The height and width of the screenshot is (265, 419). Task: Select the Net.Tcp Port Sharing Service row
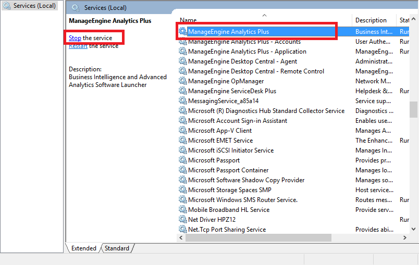pyautogui.click(x=227, y=230)
